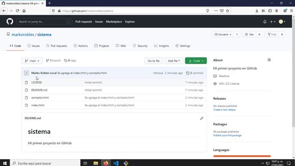The image size is (295, 166).
Task: Reload the page
Action: 18,11
